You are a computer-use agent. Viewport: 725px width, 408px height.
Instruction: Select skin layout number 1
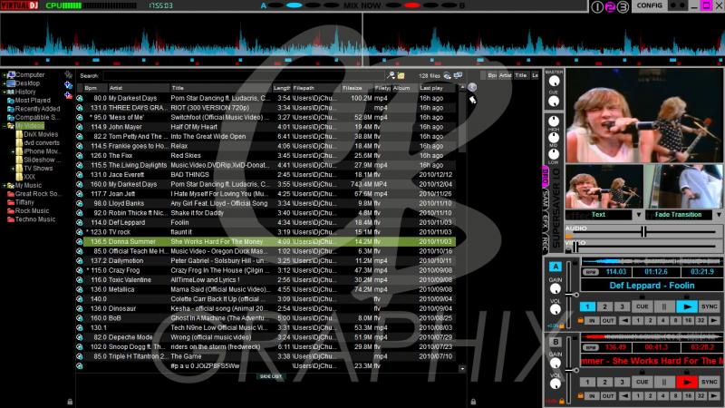point(597,6)
